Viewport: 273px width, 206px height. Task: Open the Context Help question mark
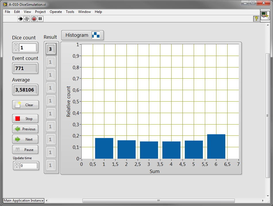pos(256,19)
